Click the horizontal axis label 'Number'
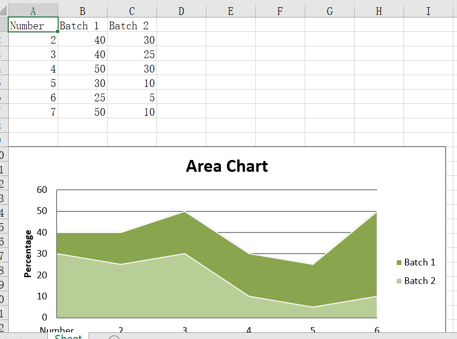457x339 pixels. [57, 329]
